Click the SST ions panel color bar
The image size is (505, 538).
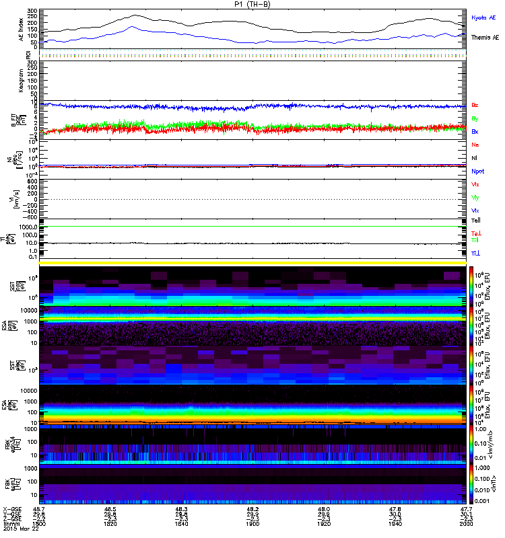pyautogui.click(x=471, y=286)
